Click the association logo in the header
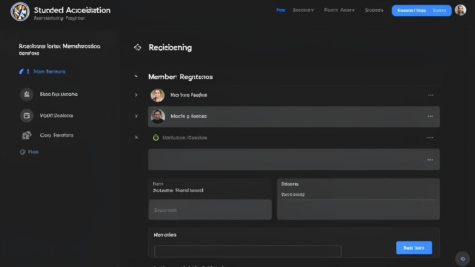Viewport: 475px width, 267px height. [x=20, y=11]
